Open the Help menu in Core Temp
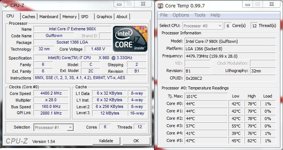 coord(215,15)
